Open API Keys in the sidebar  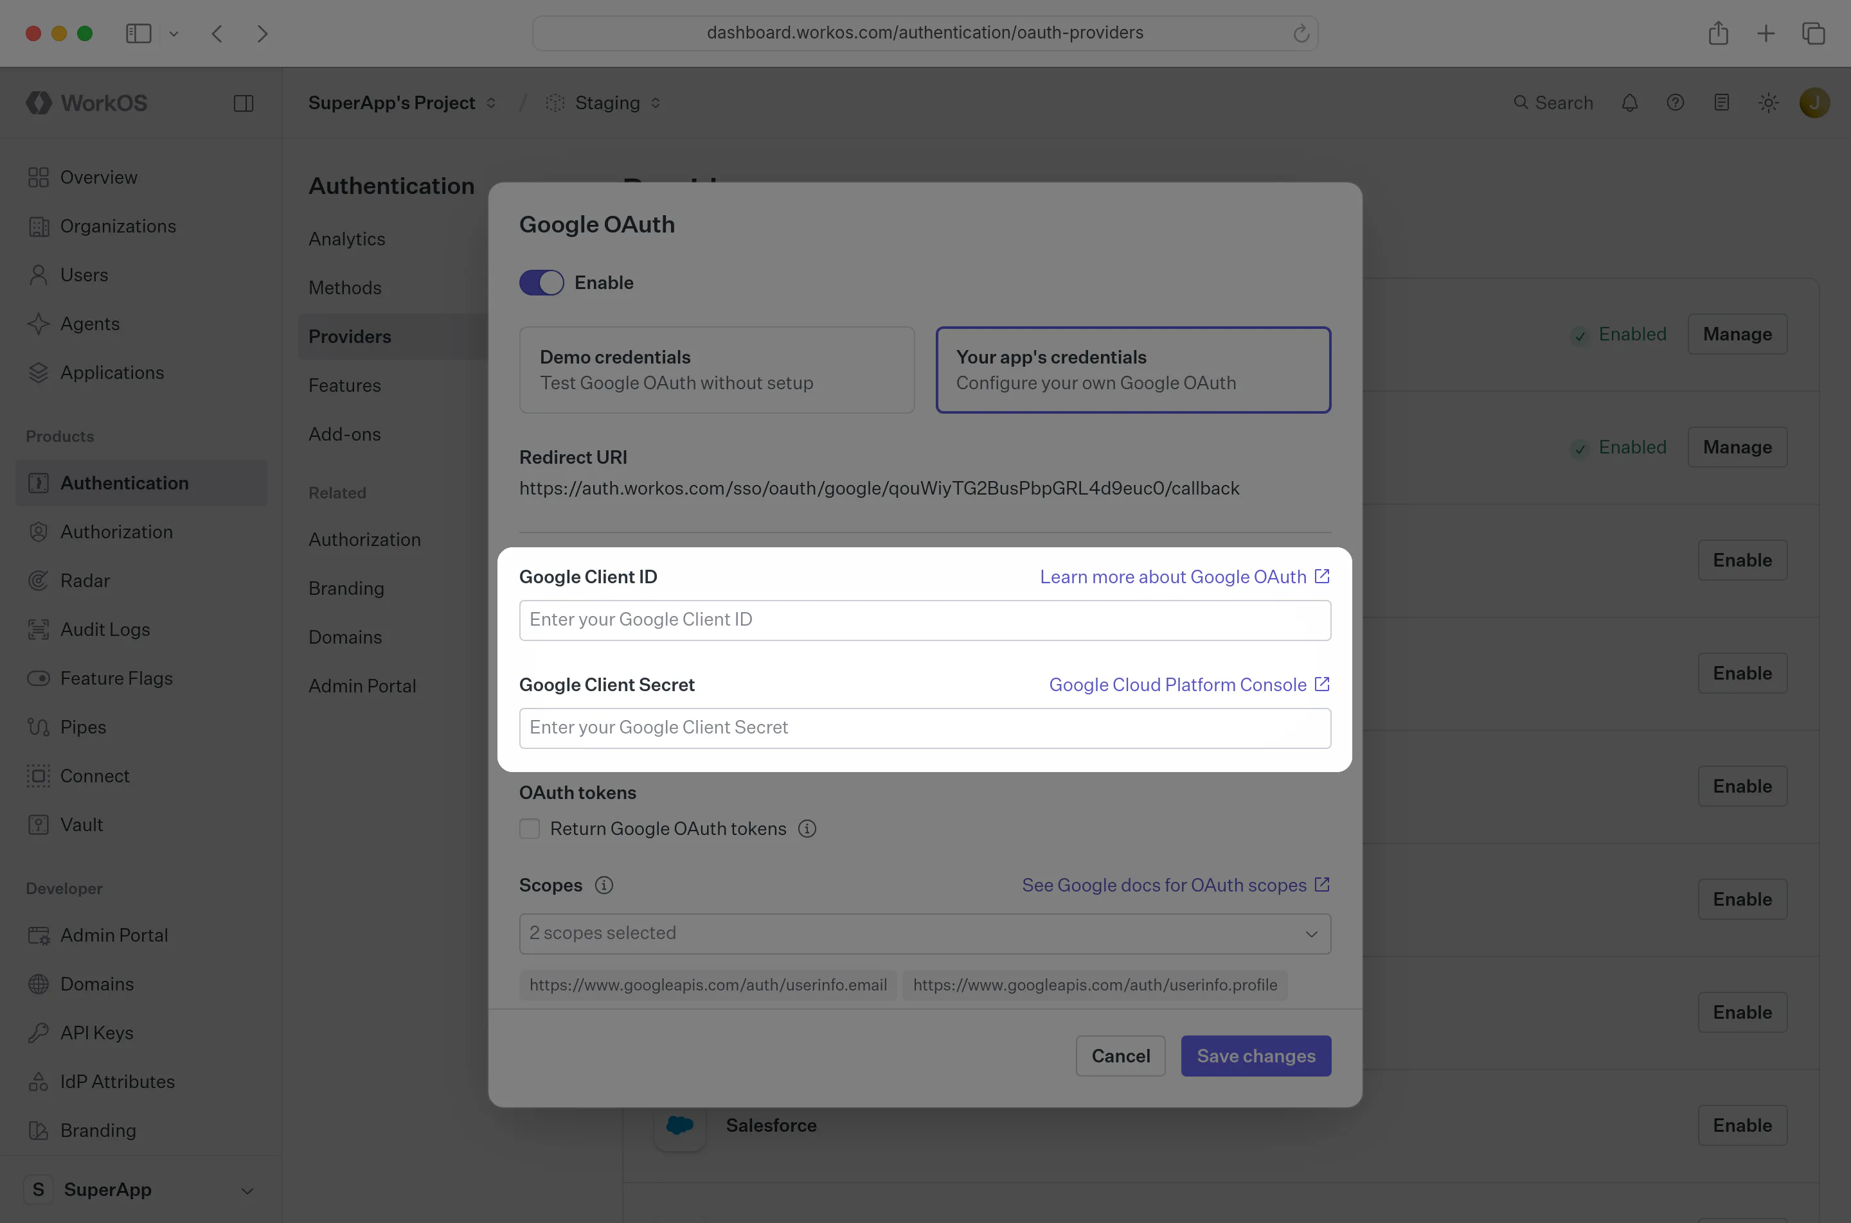coord(141,1033)
